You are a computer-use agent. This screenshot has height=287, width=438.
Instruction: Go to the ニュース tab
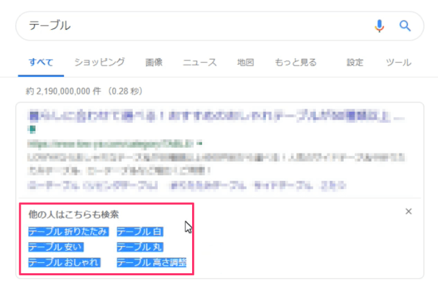pos(200,62)
